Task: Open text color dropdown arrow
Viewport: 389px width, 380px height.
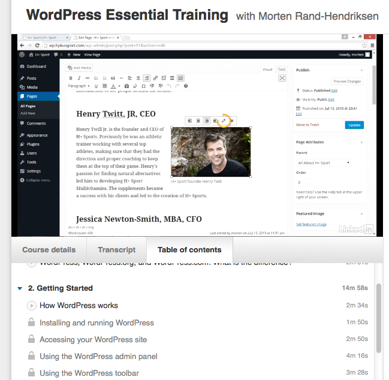Action: click(x=119, y=86)
